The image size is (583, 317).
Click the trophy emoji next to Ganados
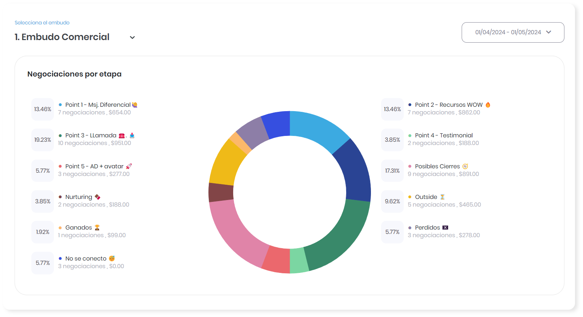coord(97,228)
